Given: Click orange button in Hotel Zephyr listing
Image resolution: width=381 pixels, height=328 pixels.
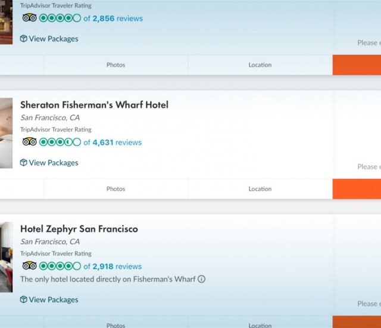Looking at the screenshot, I should click(357, 322).
